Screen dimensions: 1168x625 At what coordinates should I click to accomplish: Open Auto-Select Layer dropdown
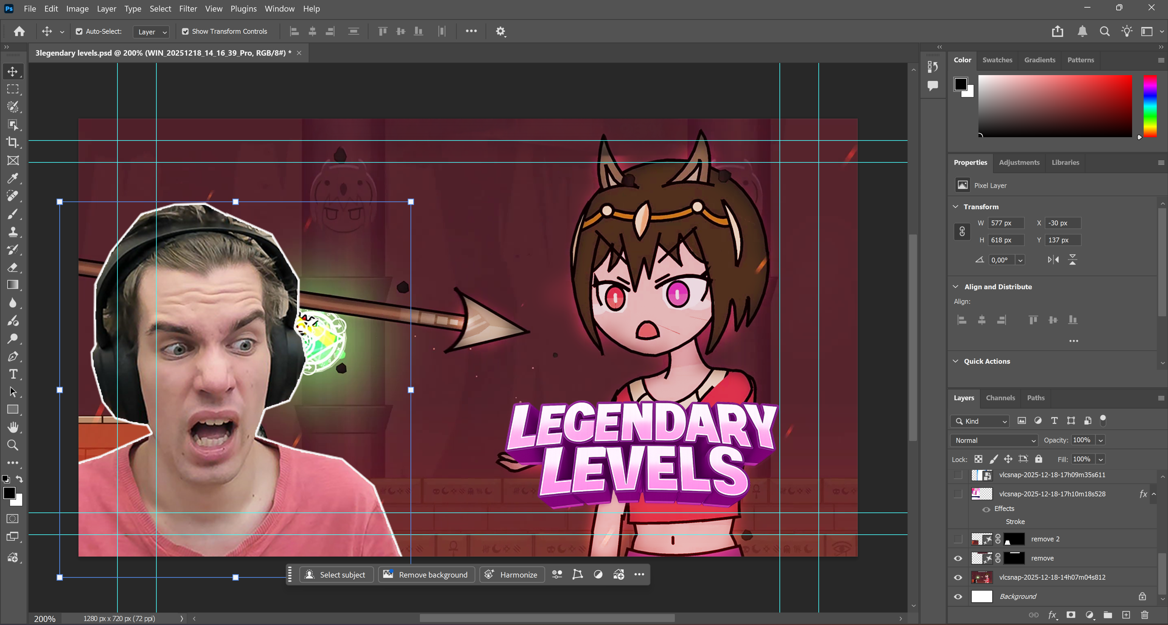point(152,32)
